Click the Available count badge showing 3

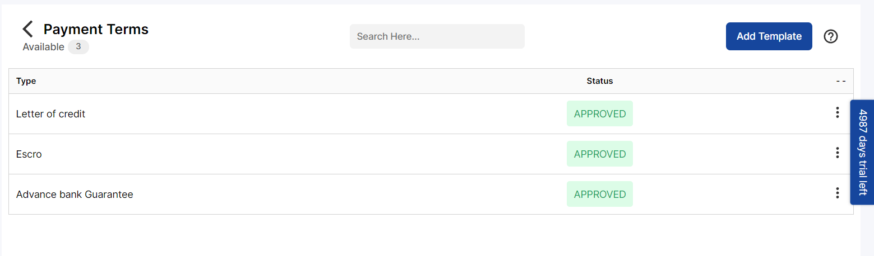(78, 47)
